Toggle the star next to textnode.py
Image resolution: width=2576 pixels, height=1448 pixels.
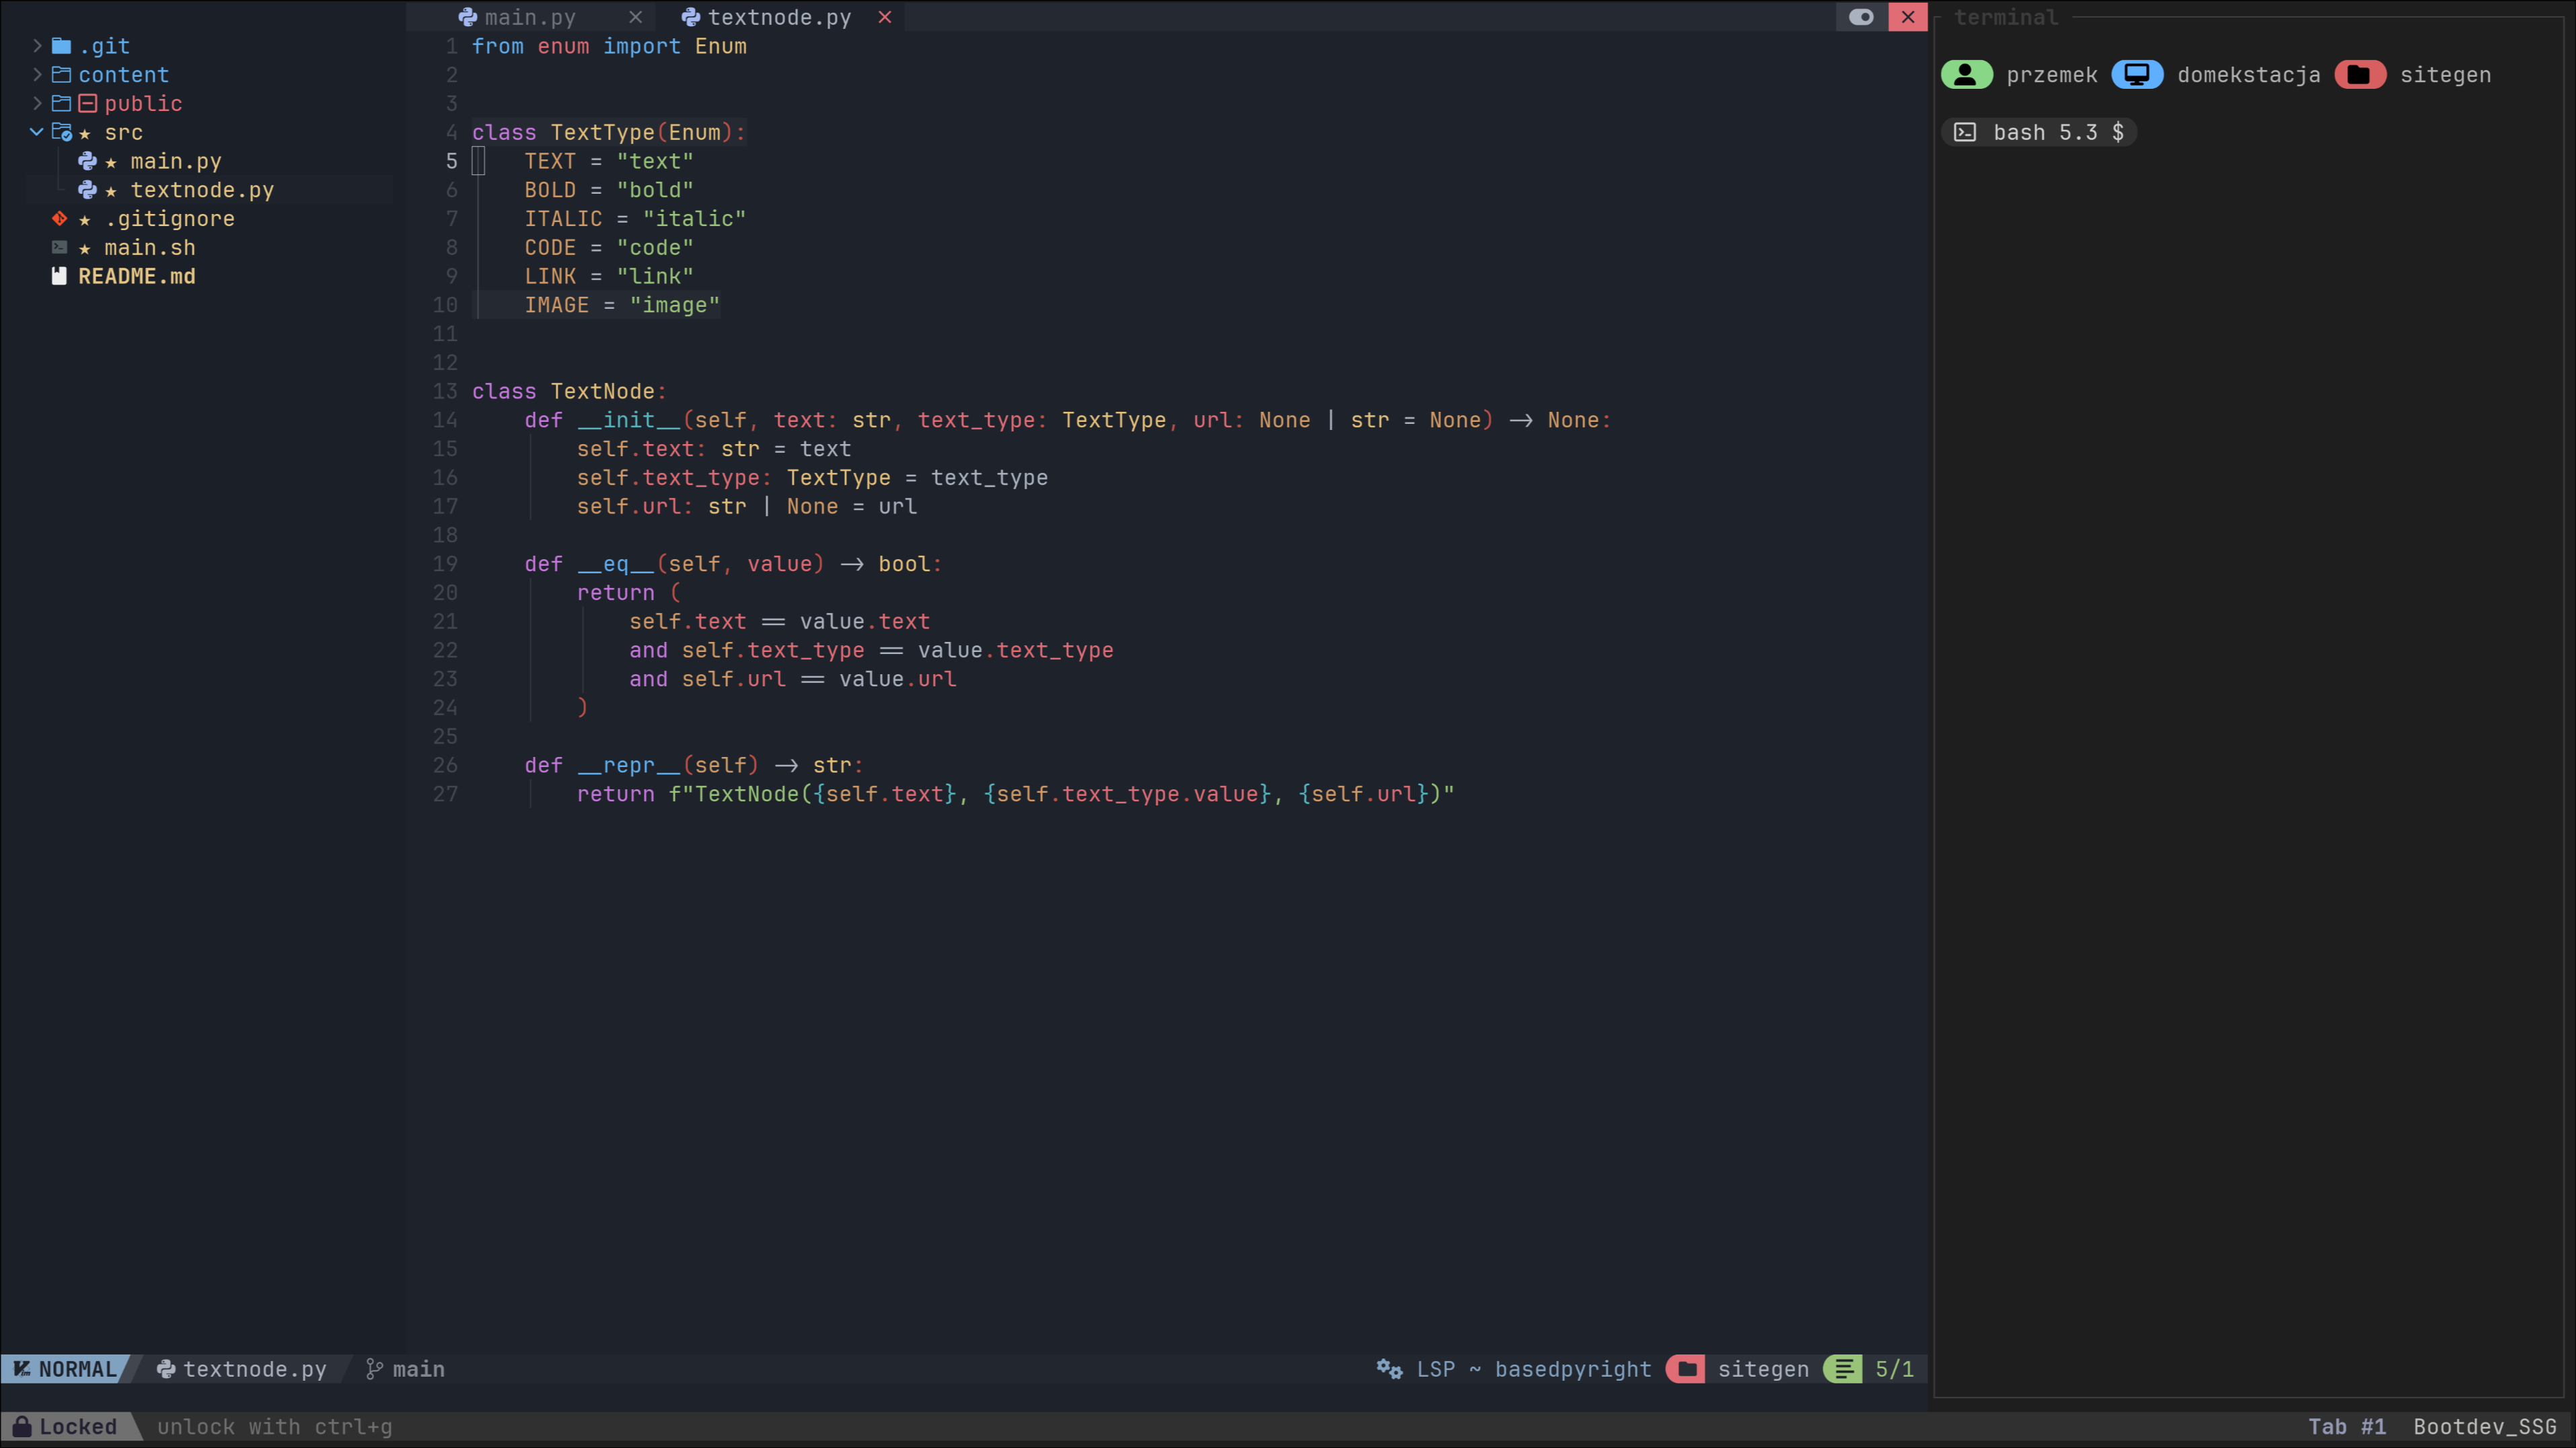point(110,190)
